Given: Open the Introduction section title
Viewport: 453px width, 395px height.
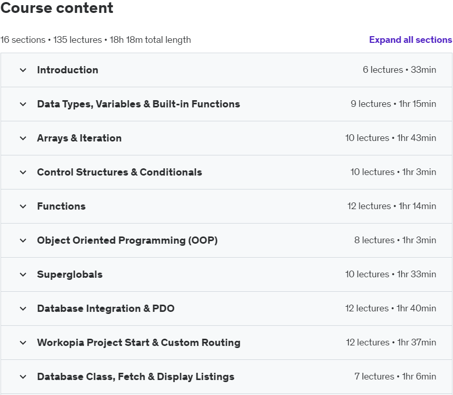Looking at the screenshot, I should 68,70.
